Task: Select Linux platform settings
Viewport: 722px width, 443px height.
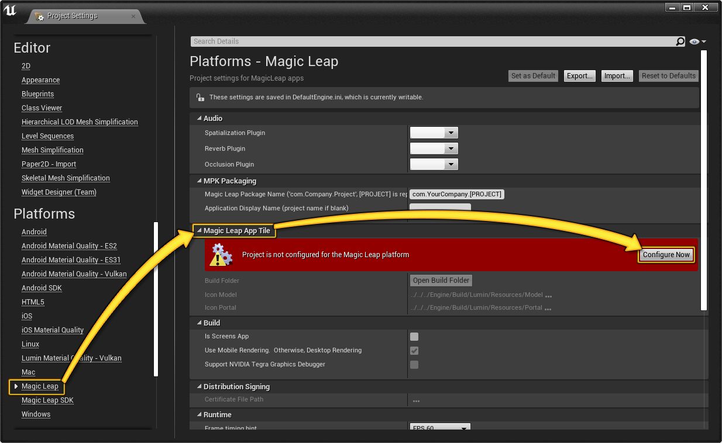Action: click(30, 344)
